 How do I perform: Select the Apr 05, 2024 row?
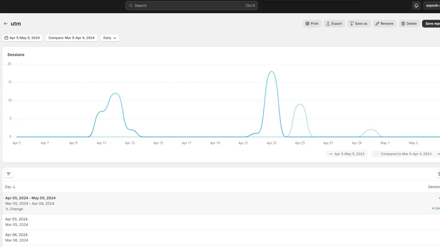click(221, 222)
